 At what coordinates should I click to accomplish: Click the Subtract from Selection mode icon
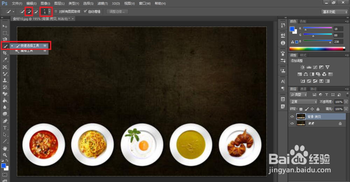point(35,12)
